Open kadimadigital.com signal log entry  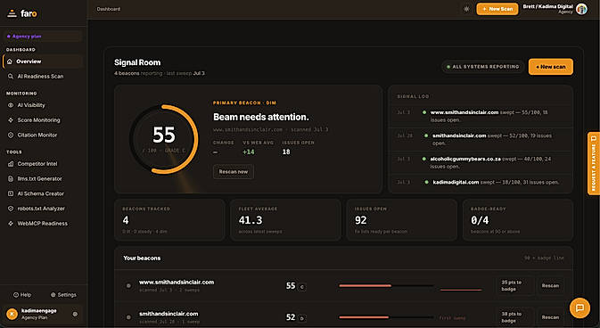481,182
